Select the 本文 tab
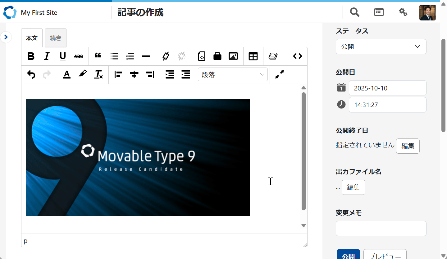Viewport: 447px width, 259px height. [32, 38]
